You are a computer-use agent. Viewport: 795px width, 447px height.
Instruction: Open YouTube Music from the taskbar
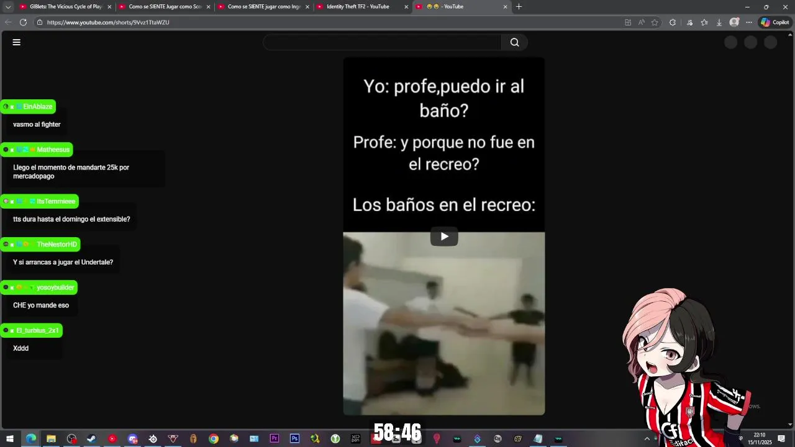pos(112,439)
